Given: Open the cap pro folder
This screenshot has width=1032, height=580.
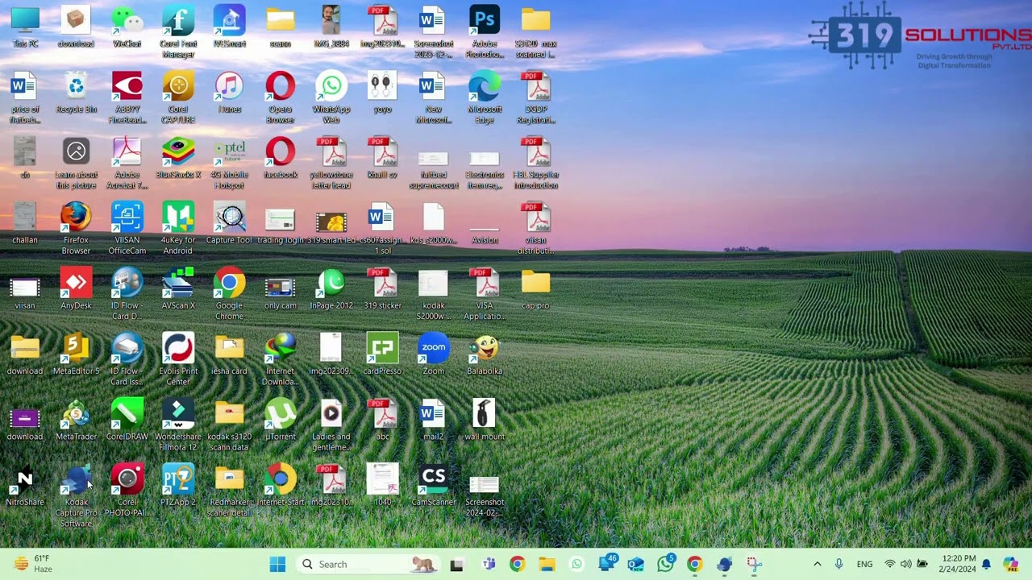Looking at the screenshot, I should 535,289.
